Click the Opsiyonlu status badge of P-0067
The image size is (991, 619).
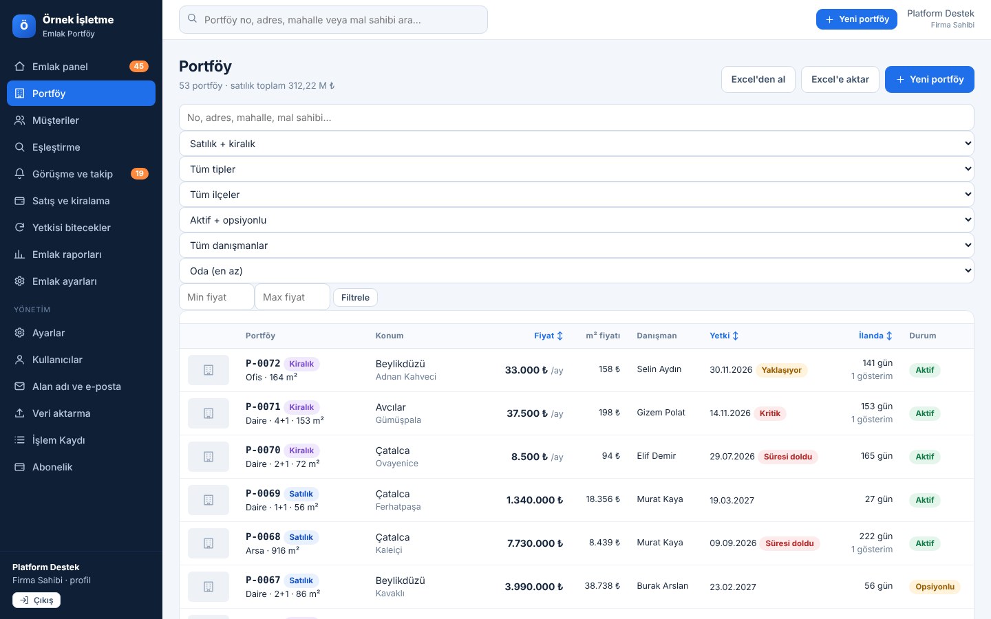(x=935, y=587)
